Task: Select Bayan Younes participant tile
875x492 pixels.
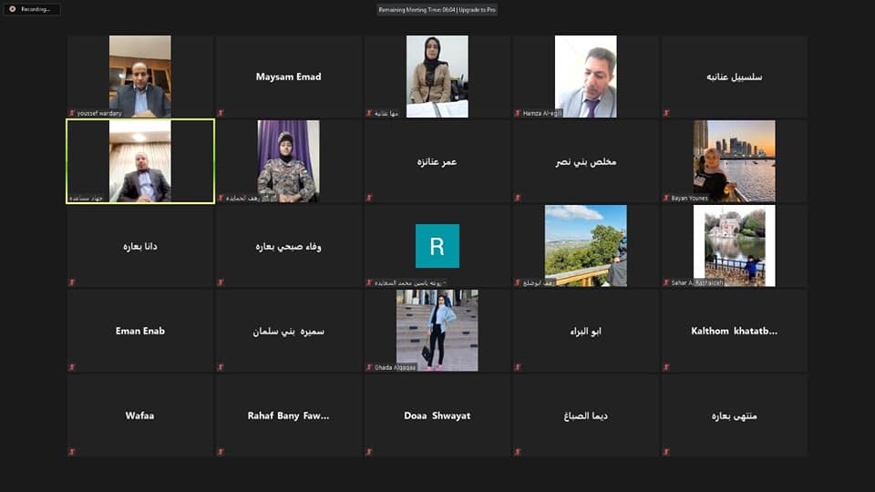Action: [x=734, y=161]
